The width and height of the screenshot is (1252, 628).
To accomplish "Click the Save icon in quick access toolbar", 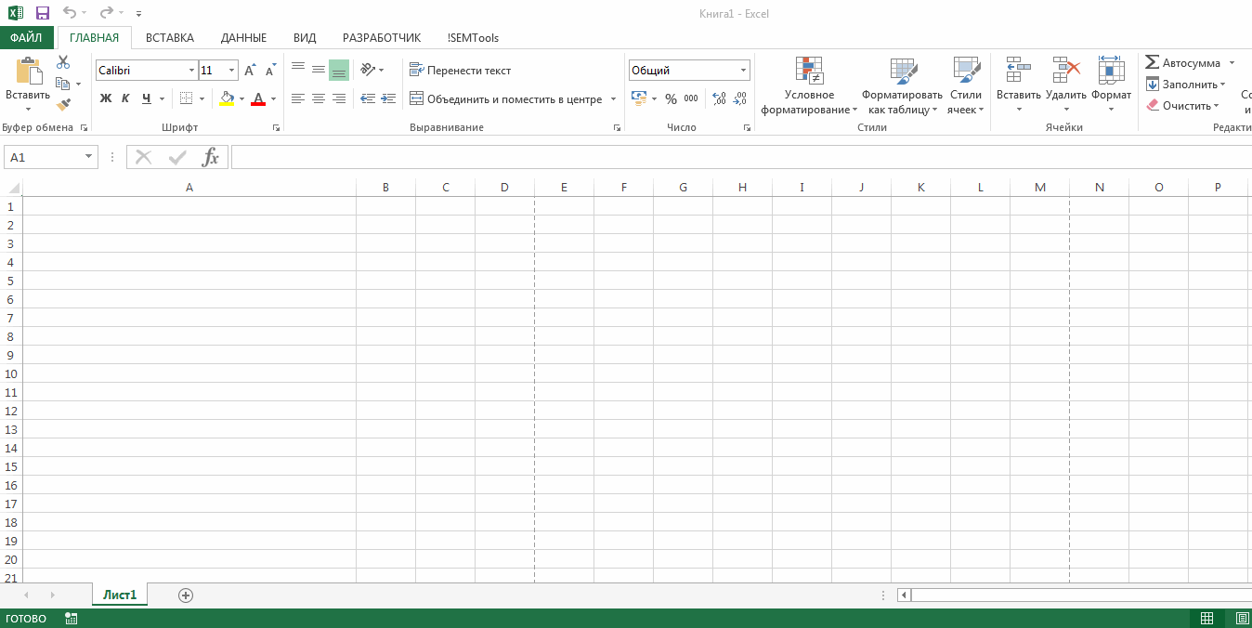I will [43, 13].
